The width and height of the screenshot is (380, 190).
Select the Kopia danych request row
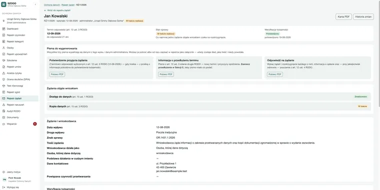click(x=208, y=106)
